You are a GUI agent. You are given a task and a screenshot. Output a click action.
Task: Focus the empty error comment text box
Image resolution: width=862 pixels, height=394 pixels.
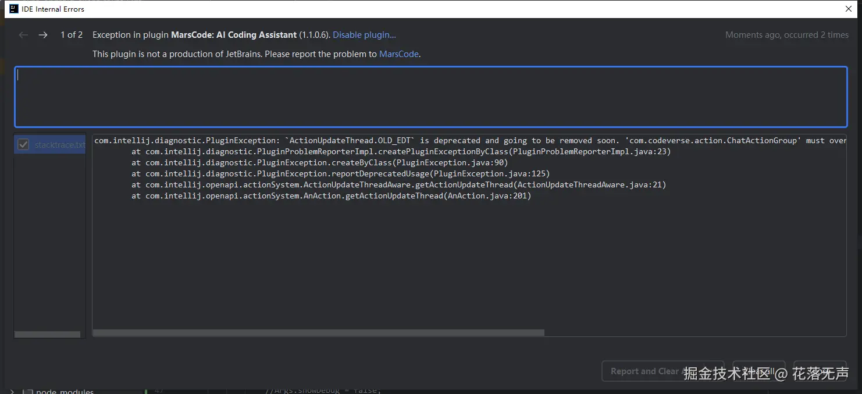coord(431,97)
